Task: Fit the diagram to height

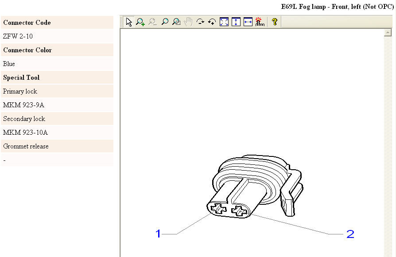Action: (x=236, y=22)
